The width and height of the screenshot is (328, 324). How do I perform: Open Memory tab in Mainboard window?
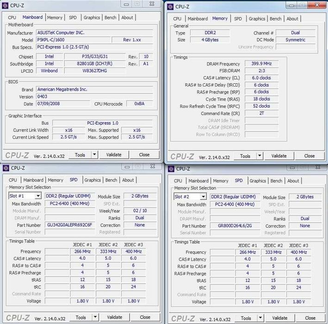click(x=55, y=18)
